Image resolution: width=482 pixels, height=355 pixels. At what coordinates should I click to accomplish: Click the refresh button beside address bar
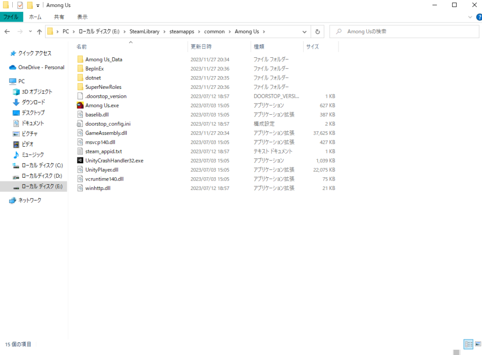318,32
